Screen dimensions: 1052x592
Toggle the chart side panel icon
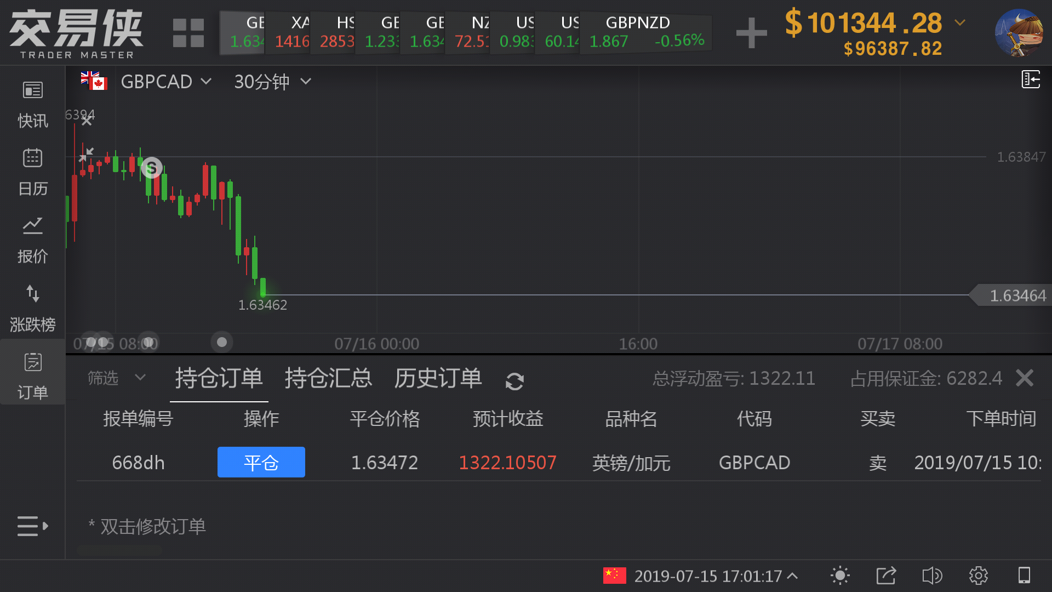click(x=1031, y=79)
